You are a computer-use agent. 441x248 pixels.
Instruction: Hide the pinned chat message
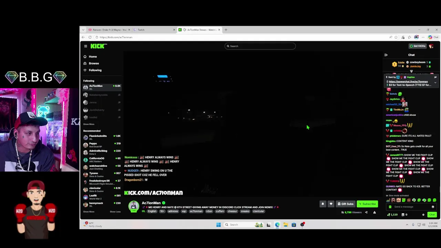pyautogui.click(x=435, y=77)
